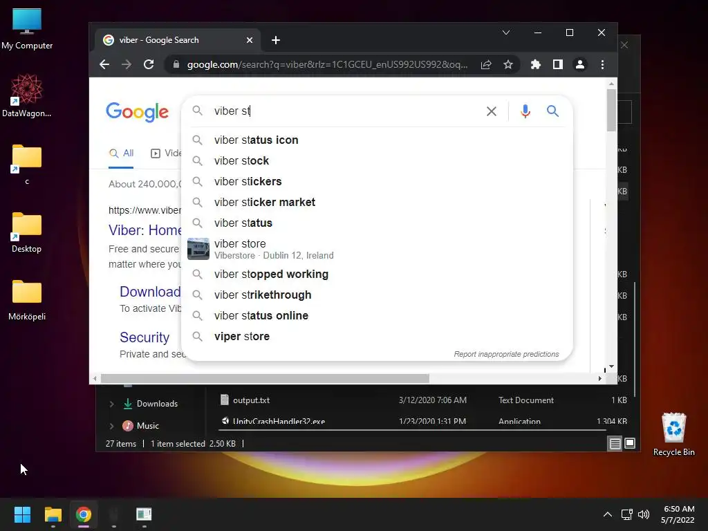The width and height of the screenshot is (708, 531).
Task: Click the news-style app icon on taskbar
Action: pyautogui.click(x=144, y=514)
